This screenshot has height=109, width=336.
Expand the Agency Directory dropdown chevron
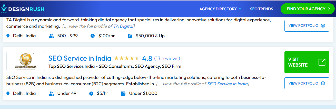240,9
